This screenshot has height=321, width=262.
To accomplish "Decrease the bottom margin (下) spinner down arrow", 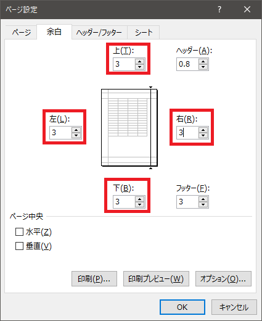I will [140, 204].
